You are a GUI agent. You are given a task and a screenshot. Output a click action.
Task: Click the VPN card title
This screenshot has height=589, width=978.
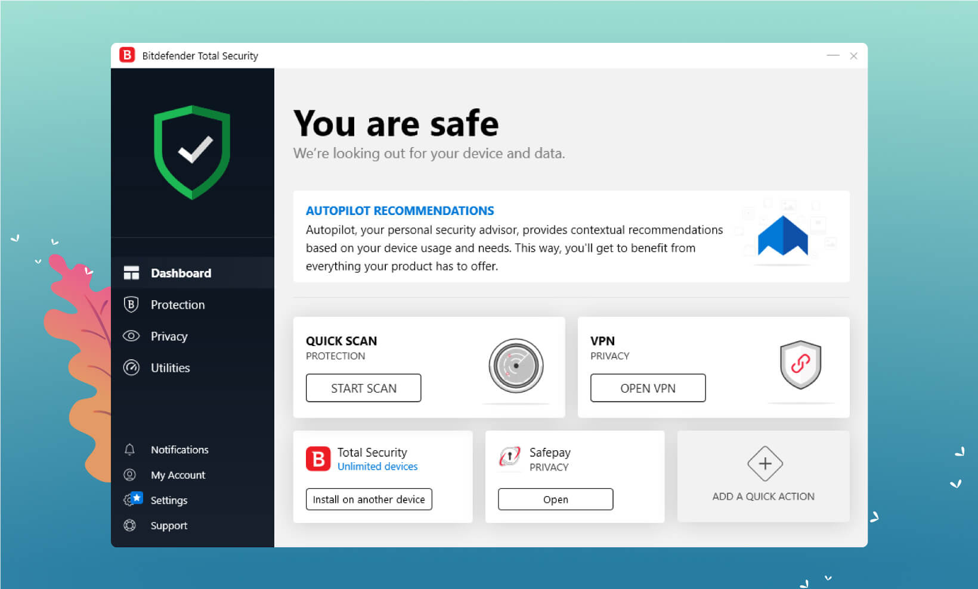pyautogui.click(x=602, y=341)
